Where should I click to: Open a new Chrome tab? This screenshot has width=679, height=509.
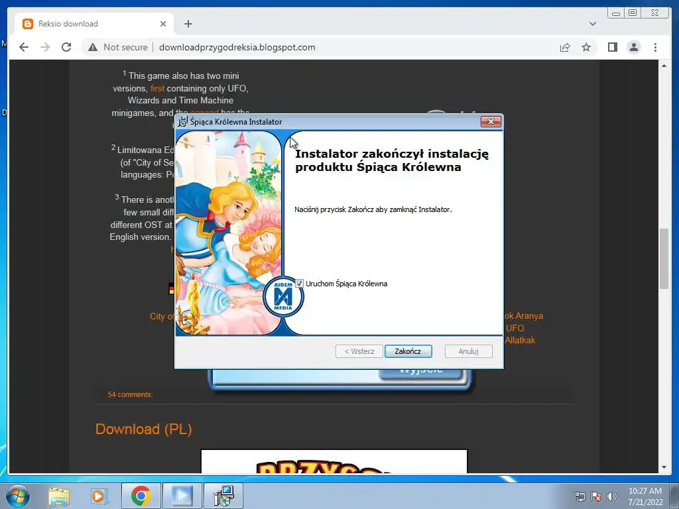point(188,24)
